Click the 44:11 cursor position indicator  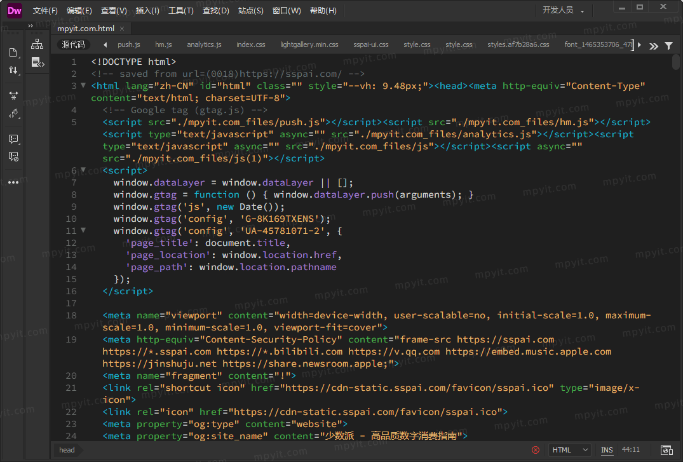coord(630,449)
